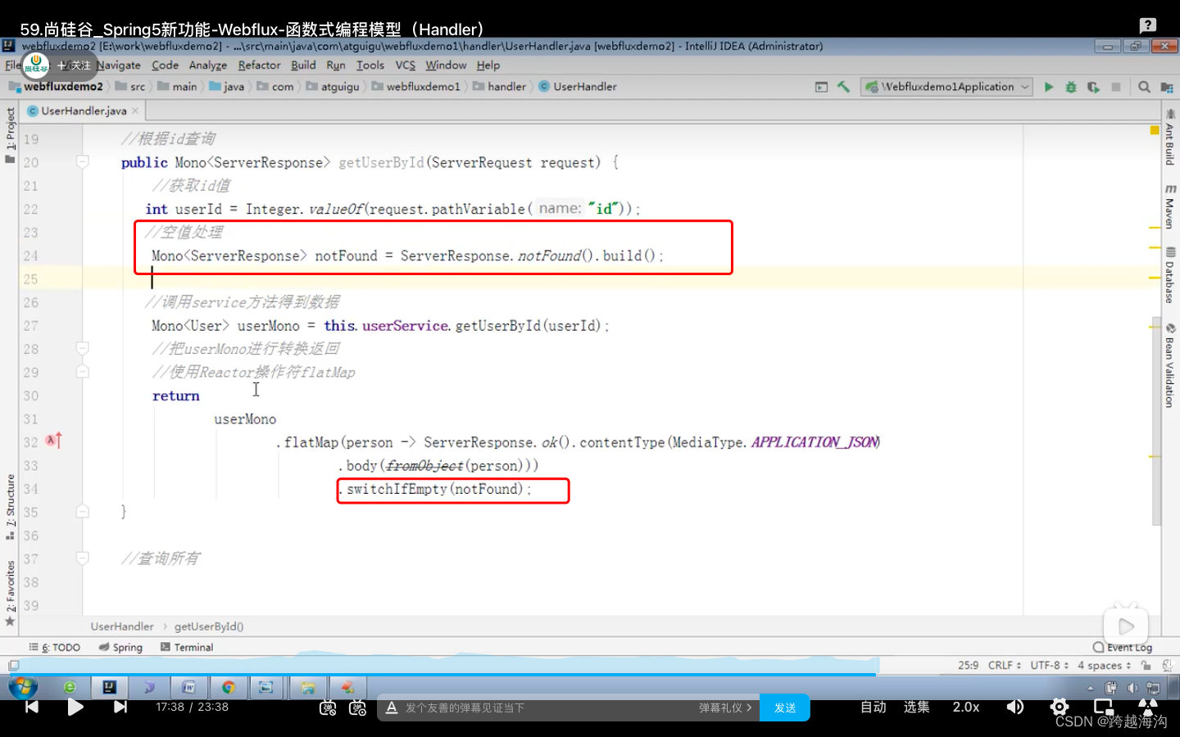
Task: Close the UserHandler.java editor tab
Action: [135, 111]
